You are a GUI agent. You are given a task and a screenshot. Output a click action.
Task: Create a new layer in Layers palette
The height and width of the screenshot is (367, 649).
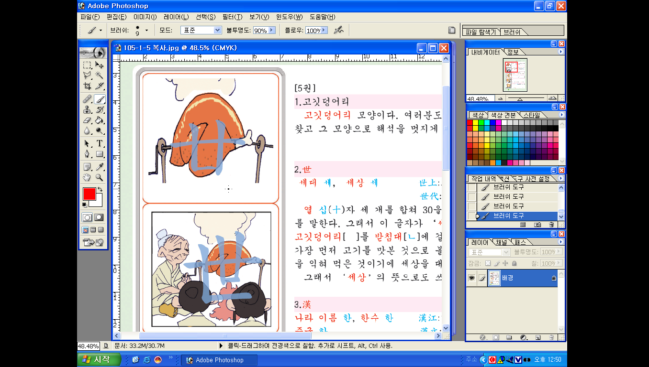click(537, 337)
